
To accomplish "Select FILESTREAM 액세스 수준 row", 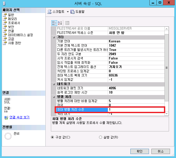I will pos(110,33).
